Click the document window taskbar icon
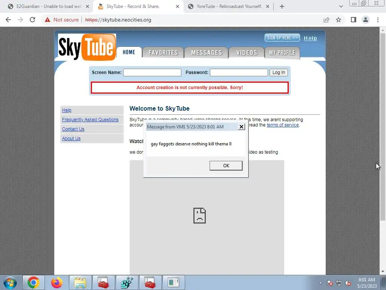This screenshot has height=290, width=386. pyautogui.click(x=173, y=282)
